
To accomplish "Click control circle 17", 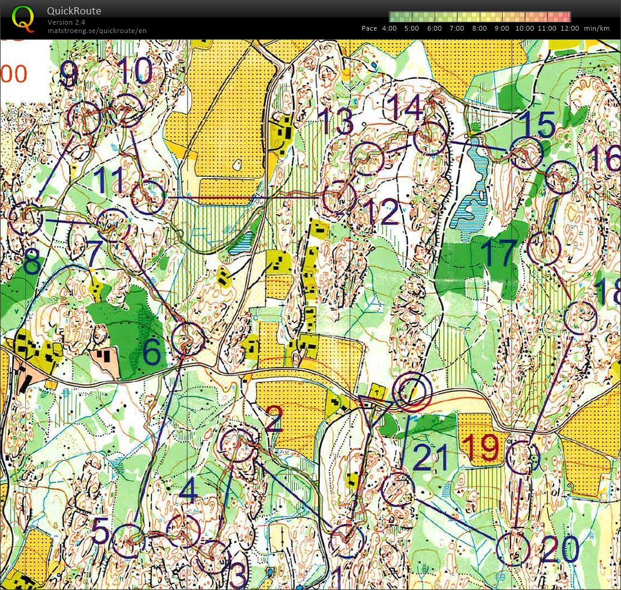I will pos(545,248).
